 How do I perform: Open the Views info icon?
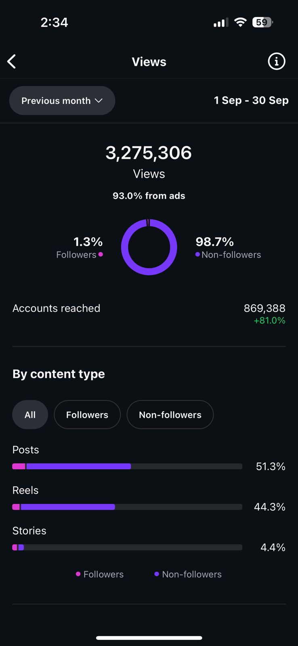pos(277,61)
